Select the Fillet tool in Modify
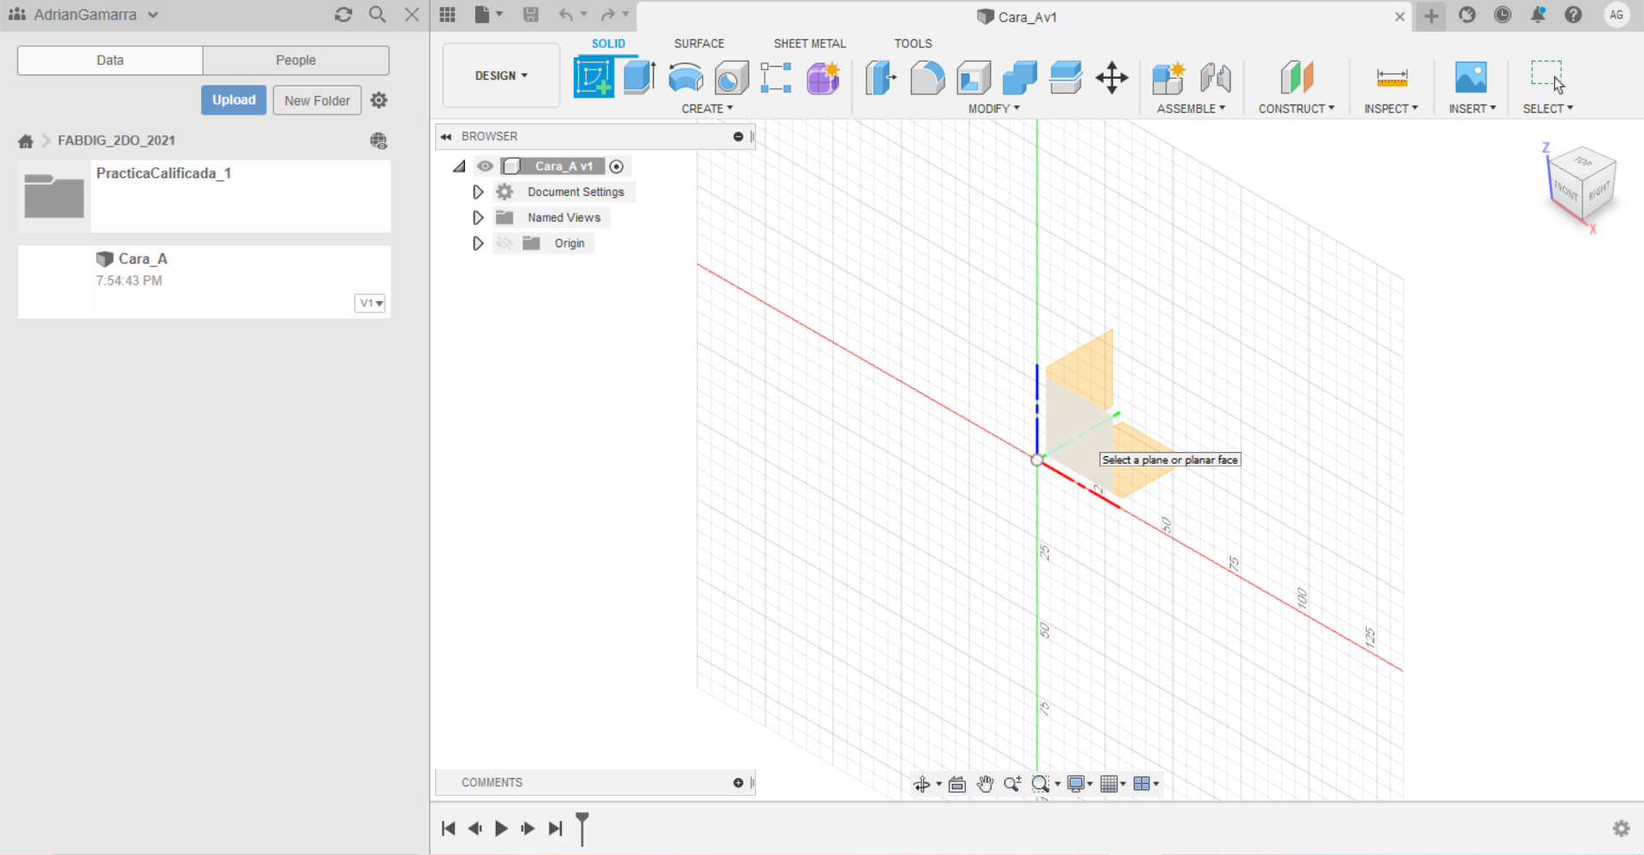Viewport: 1644px width, 855px height. pyautogui.click(x=927, y=78)
